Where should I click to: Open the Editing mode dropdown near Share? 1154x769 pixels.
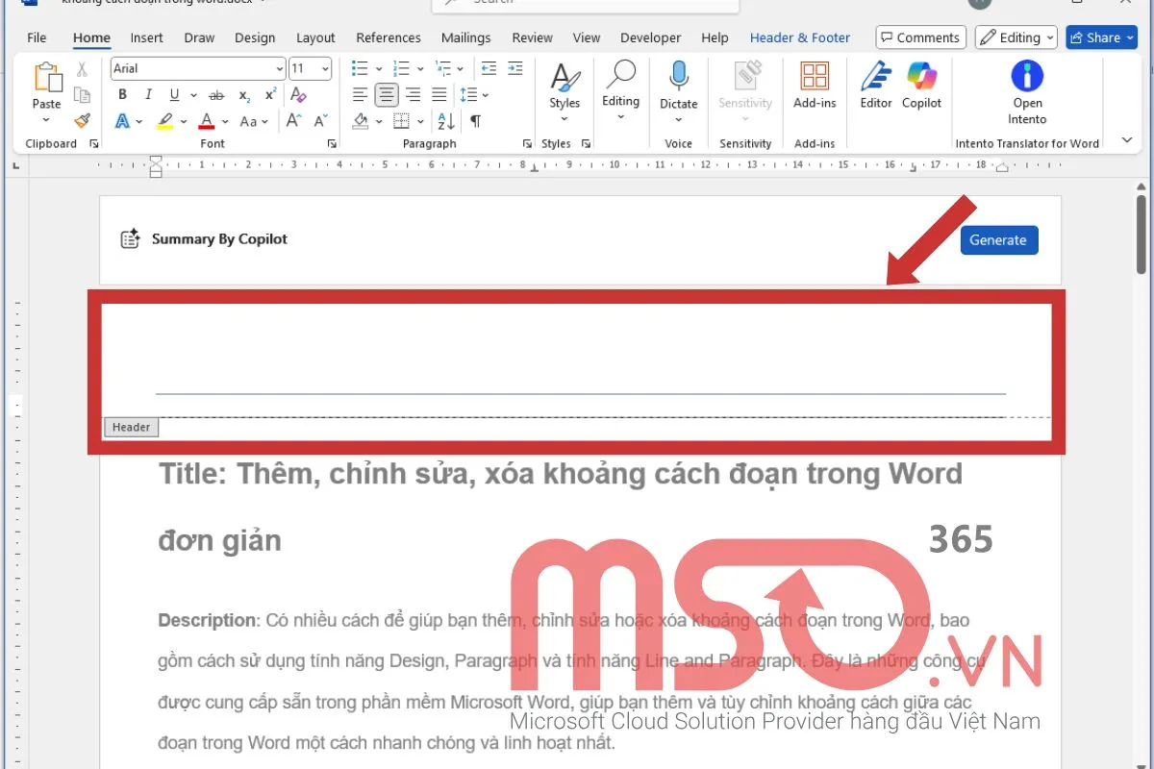[1016, 37]
